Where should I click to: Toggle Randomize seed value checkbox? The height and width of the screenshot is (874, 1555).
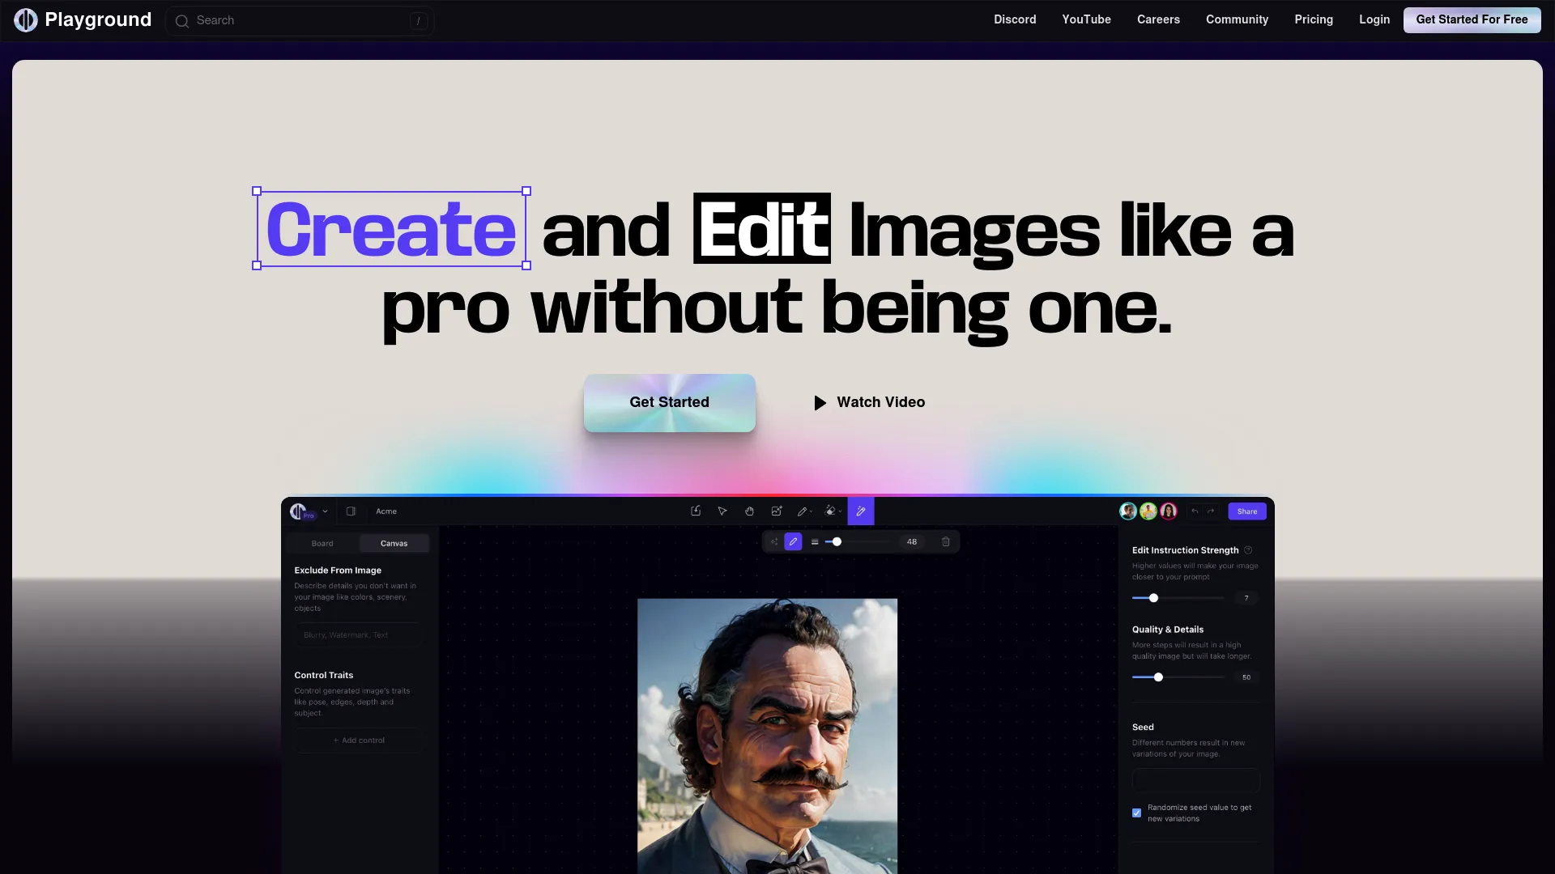[1136, 812]
